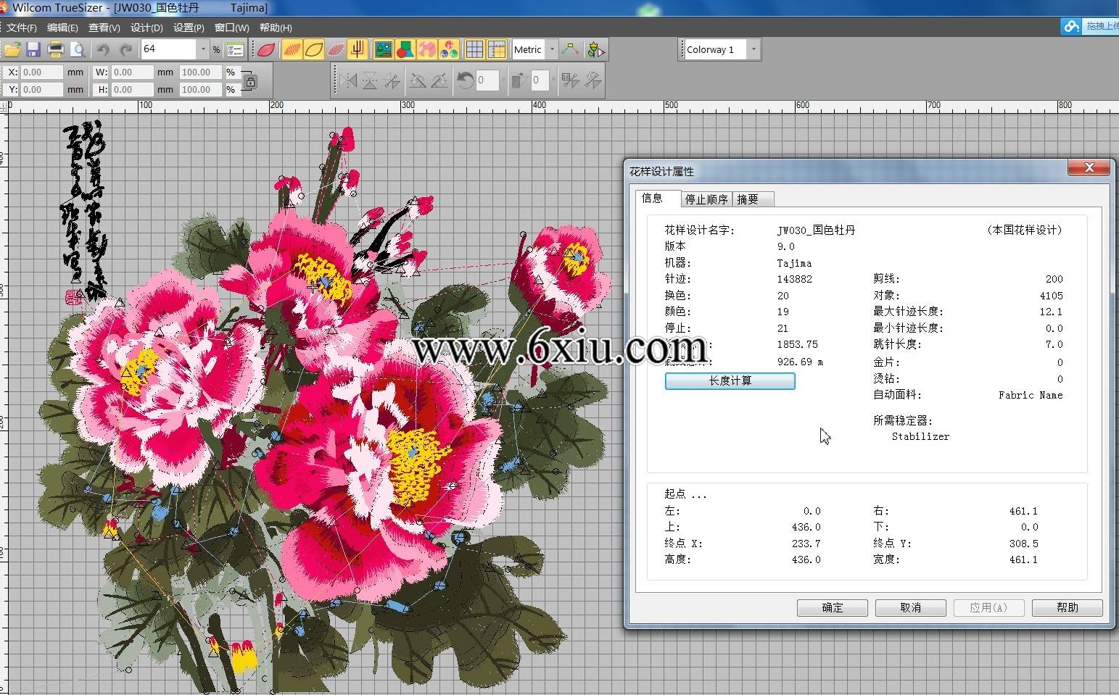Click the Open design folder icon
Image resolution: width=1119 pixels, height=695 pixels.
12,49
